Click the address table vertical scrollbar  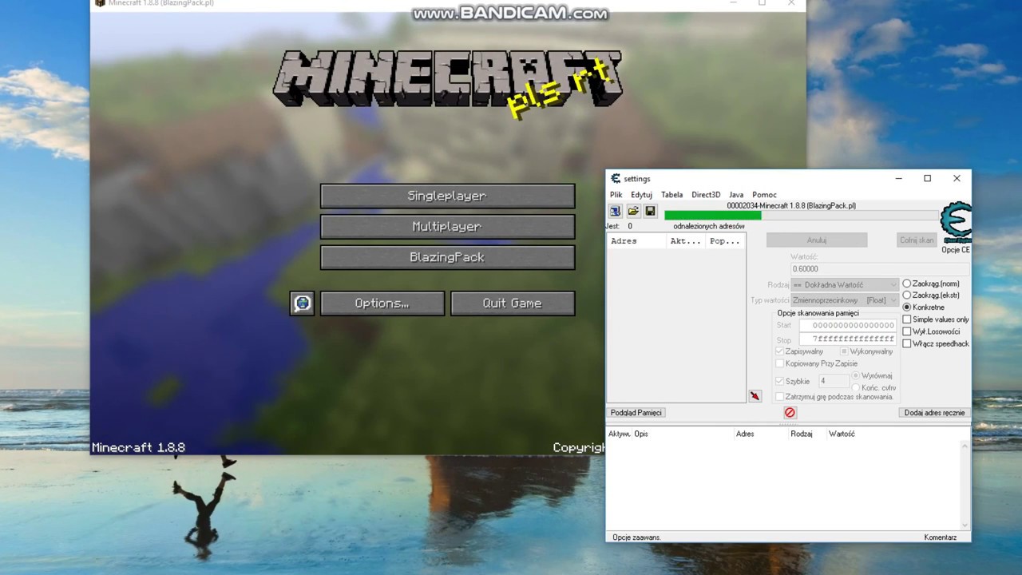pos(965,484)
